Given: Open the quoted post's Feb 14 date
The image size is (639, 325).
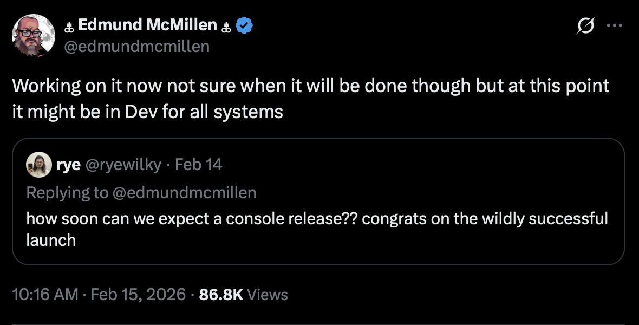Looking at the screenshot, I should 199,165.
